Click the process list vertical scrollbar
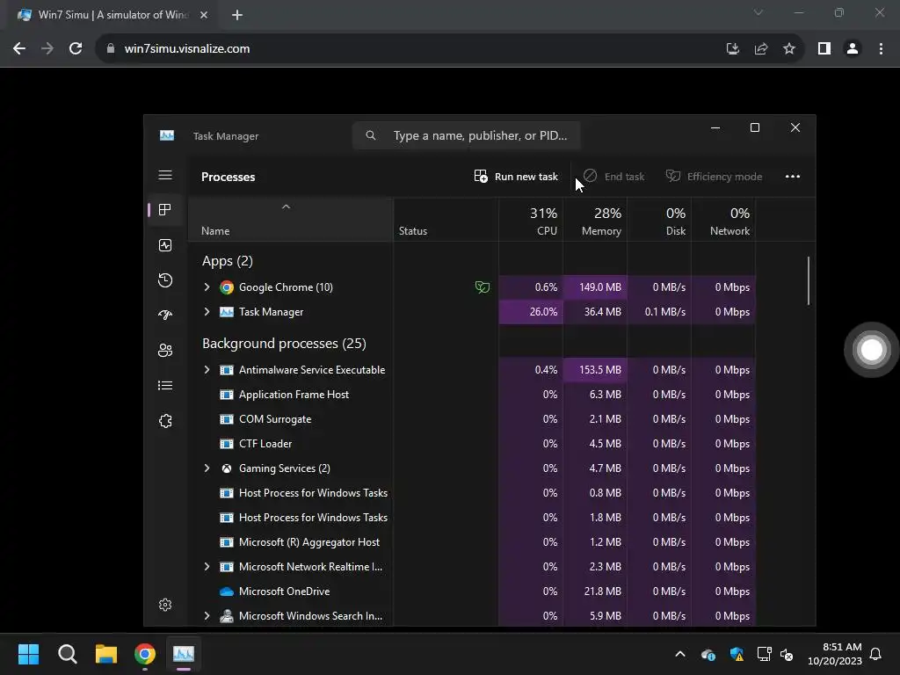The height and width of the screenshot is (675, 900). pyautogui.click(x=809, y=280)
